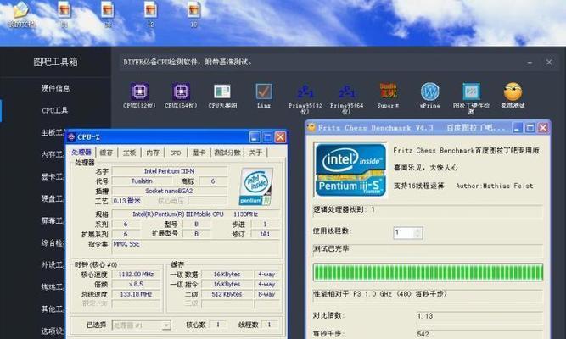This screenshot has height=339, width=566.
Task: Click the 对比倍数 value field 1.13
Action: [x=479, y=316]
